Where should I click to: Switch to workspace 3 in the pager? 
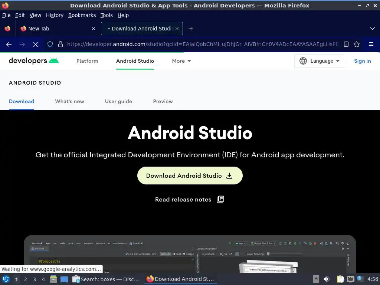[x=35, y=279]
